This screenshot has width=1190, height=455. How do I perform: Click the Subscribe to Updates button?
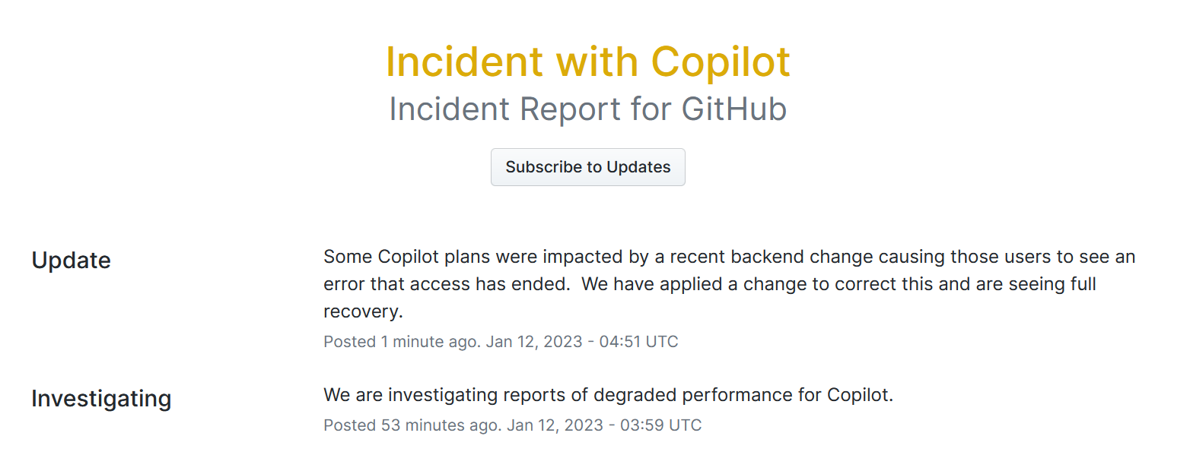click(587, 166)
